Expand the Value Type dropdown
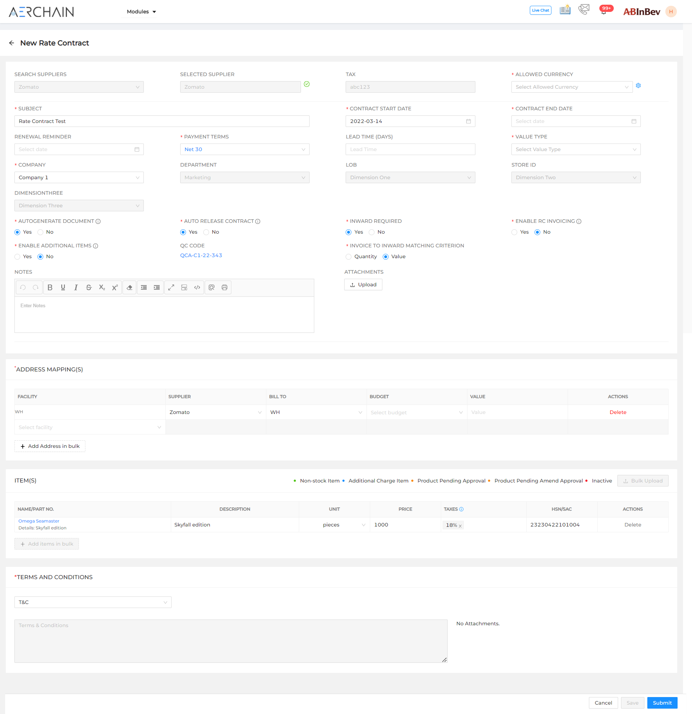 576,149
